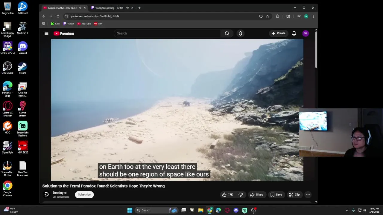Screen dimensions: 383x215
Task: Open the YouTube guide hamburger menu
Action: [46, 33]
